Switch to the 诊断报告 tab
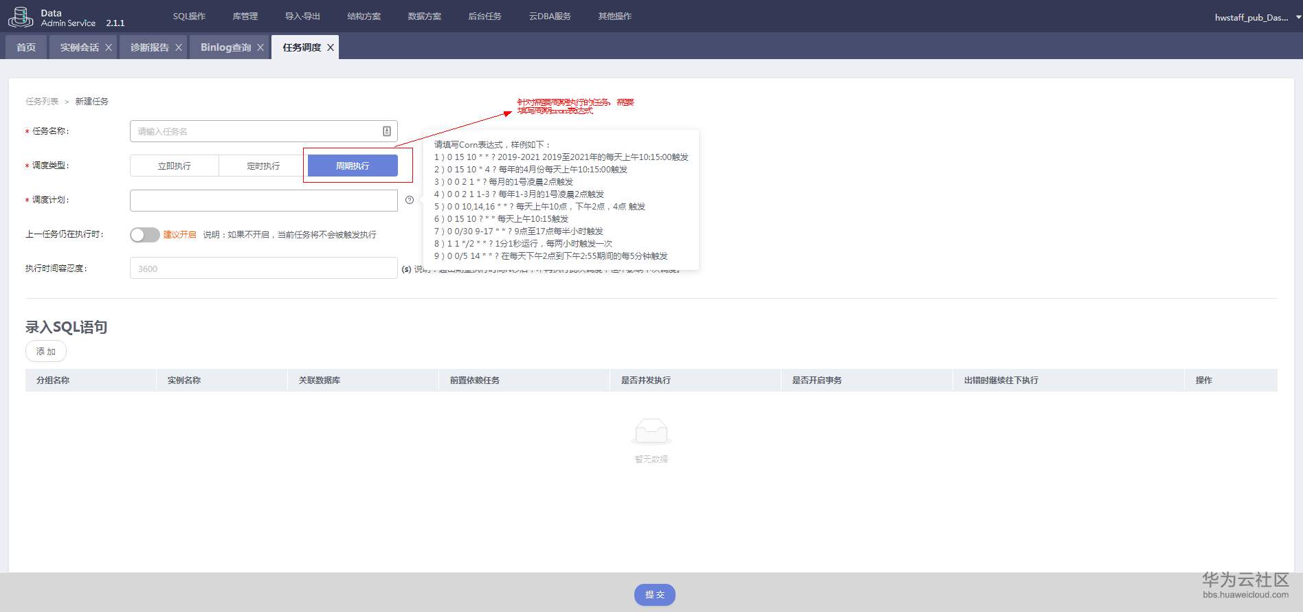 coord(150,47)
